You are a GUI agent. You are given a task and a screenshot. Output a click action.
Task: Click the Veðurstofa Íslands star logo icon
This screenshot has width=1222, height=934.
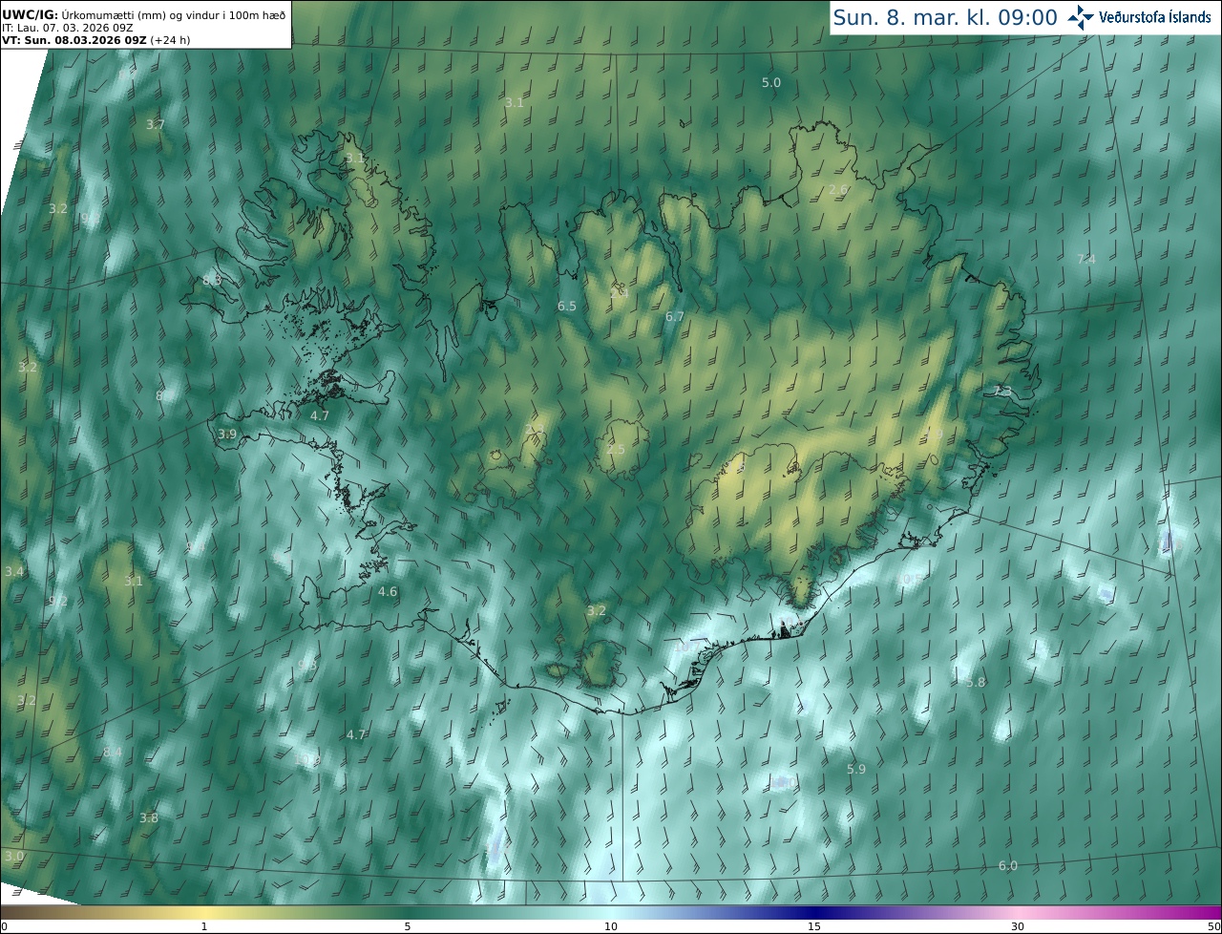pyautogui.click(x=1082, y=17)
